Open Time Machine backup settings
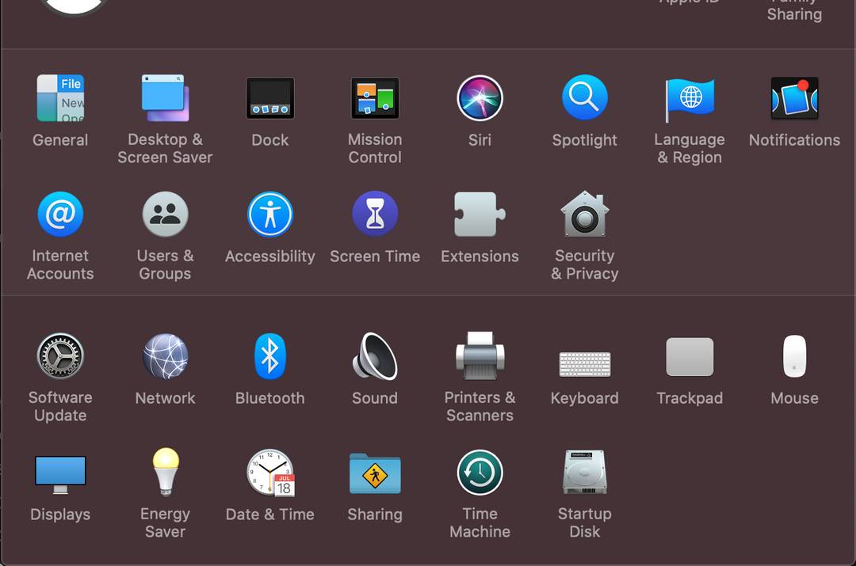 click(480, 472)
